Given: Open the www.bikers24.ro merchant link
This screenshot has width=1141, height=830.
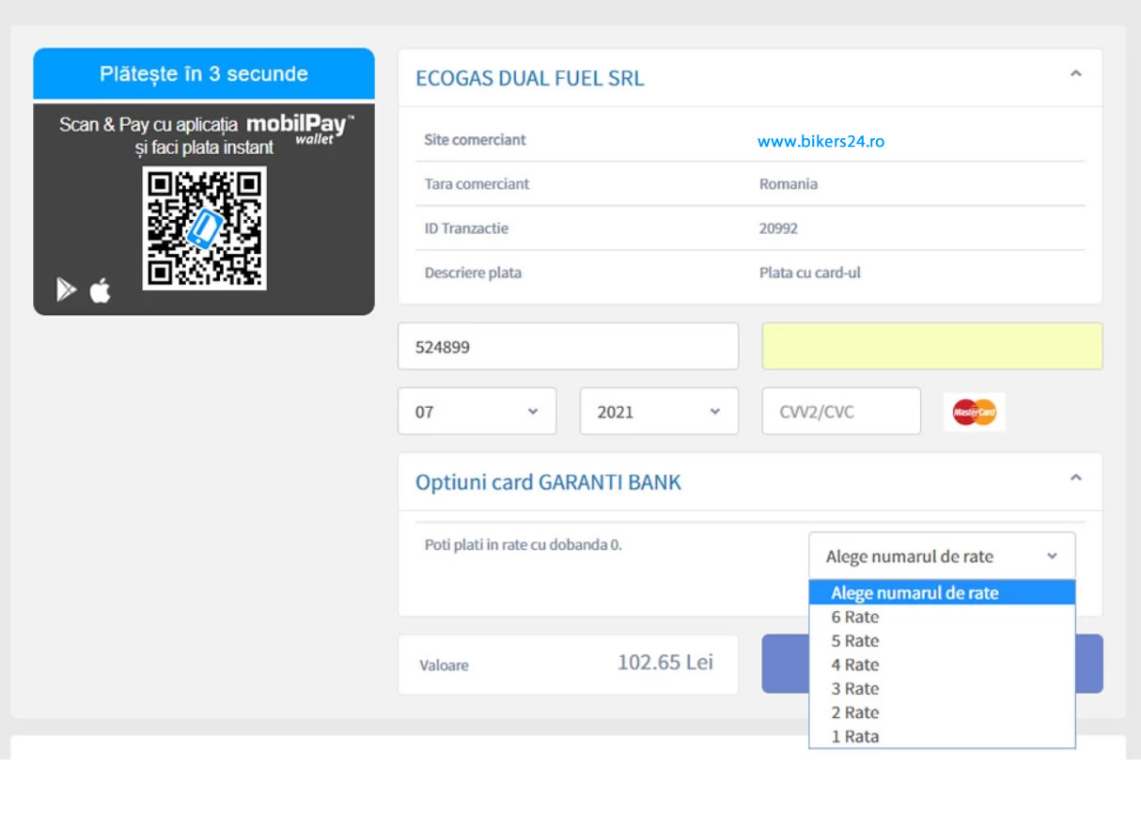Looking at the screenshot, I should (x=821, y=142).
